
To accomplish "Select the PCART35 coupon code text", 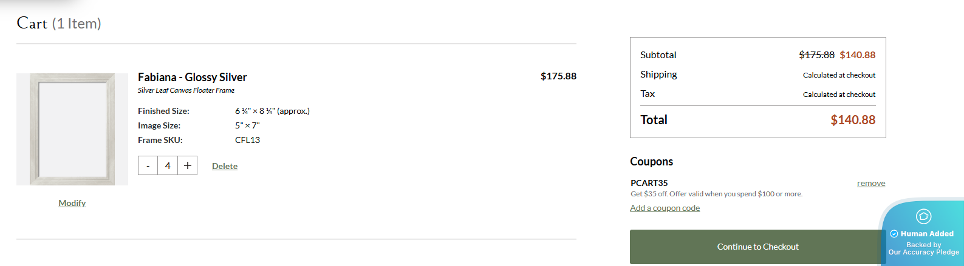I will [x=649, y=183].
